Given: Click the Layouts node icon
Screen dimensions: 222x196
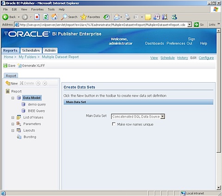Looking at the screenshot, I should click(x=18, y=130).
